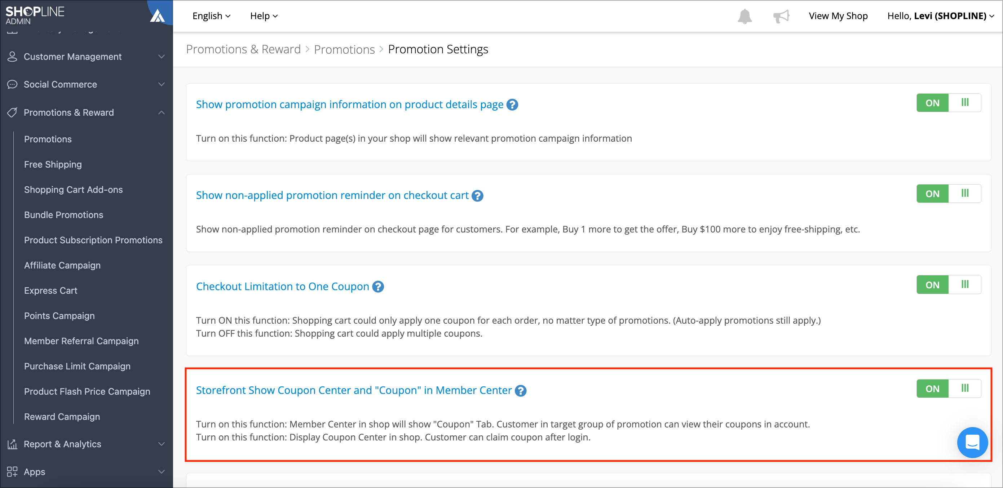The height and width of the screenshot is (488, 1003).
Task: Go to Promotions & Reward breadcrumb
Action: tap(243, 49)
